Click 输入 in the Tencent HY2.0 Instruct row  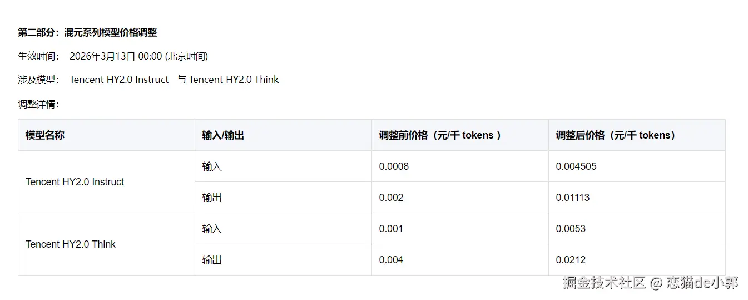click(212, 166)
